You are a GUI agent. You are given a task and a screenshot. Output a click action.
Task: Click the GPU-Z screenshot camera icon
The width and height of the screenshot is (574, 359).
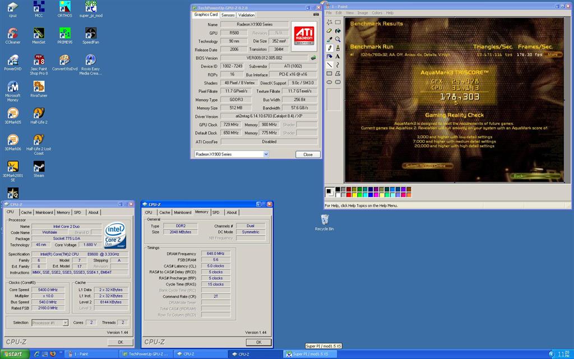click(x=316, y=14)
